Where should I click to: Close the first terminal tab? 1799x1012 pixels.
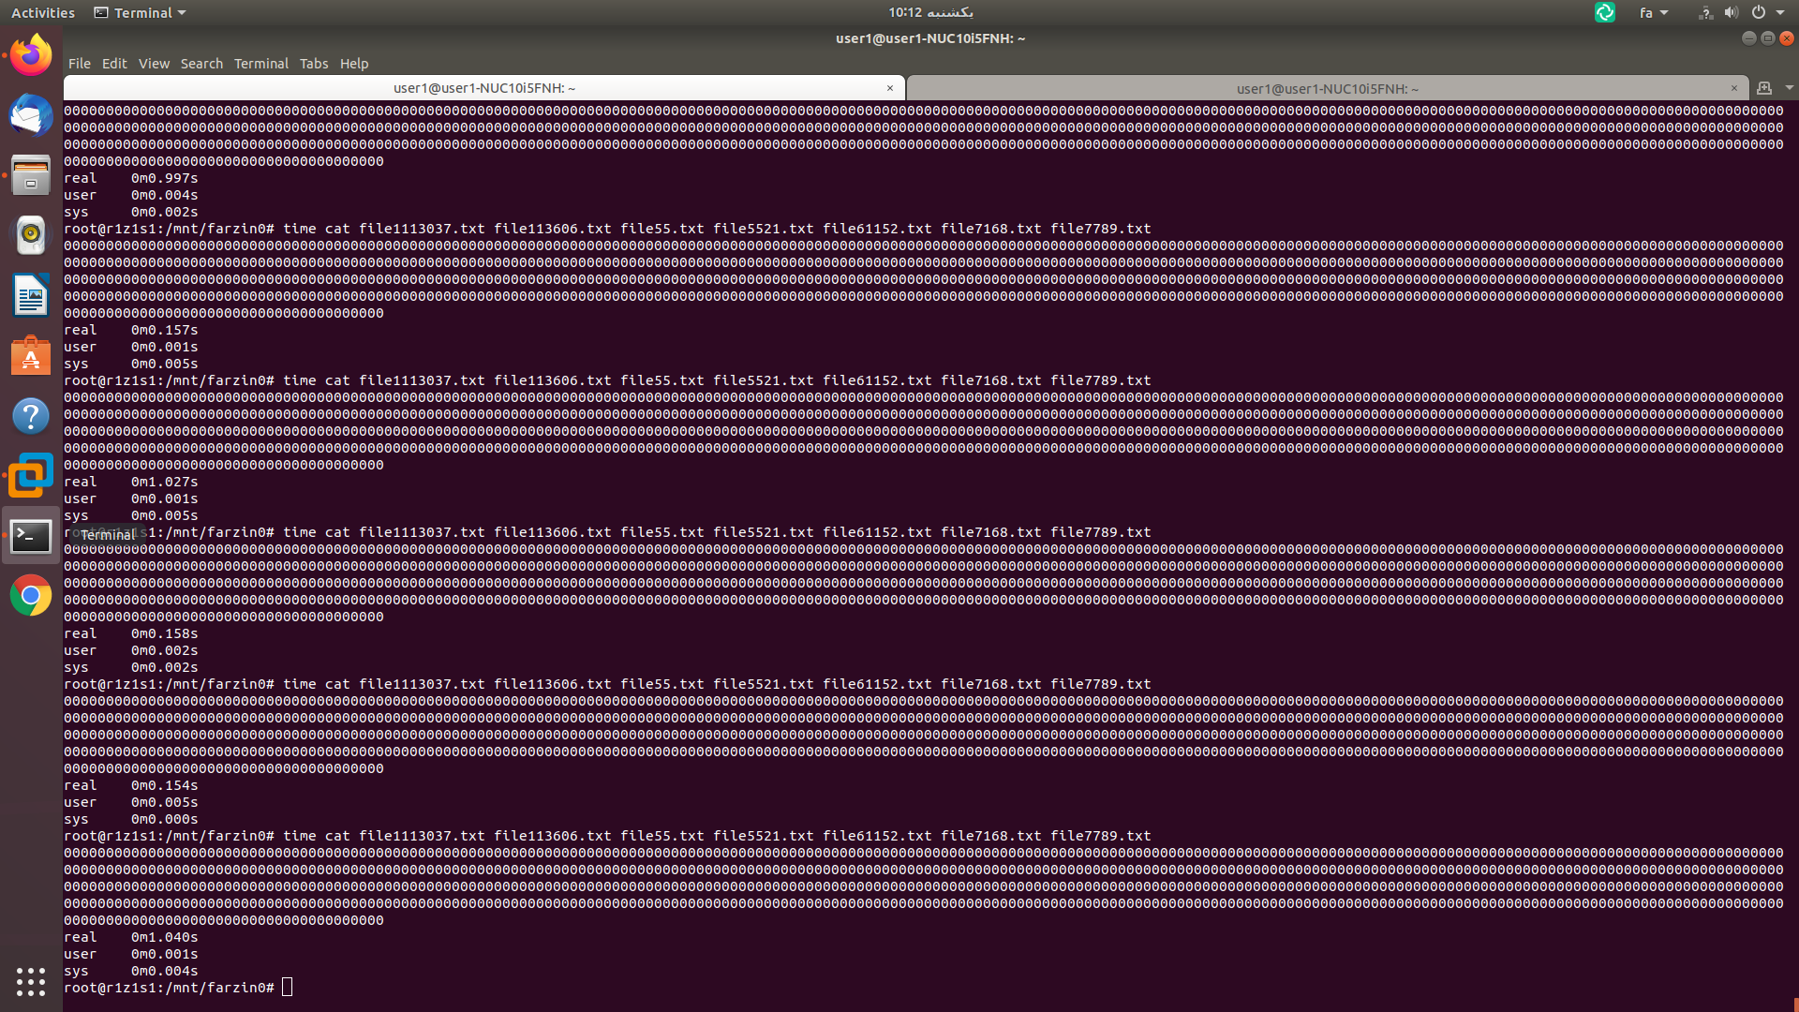890,88
